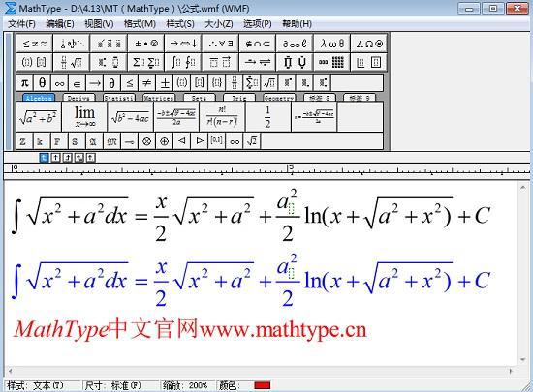533x392 pixels.
Task: Open the Greek lowercase letters palette
Action: pyautogui.click(x=331, y=44)
